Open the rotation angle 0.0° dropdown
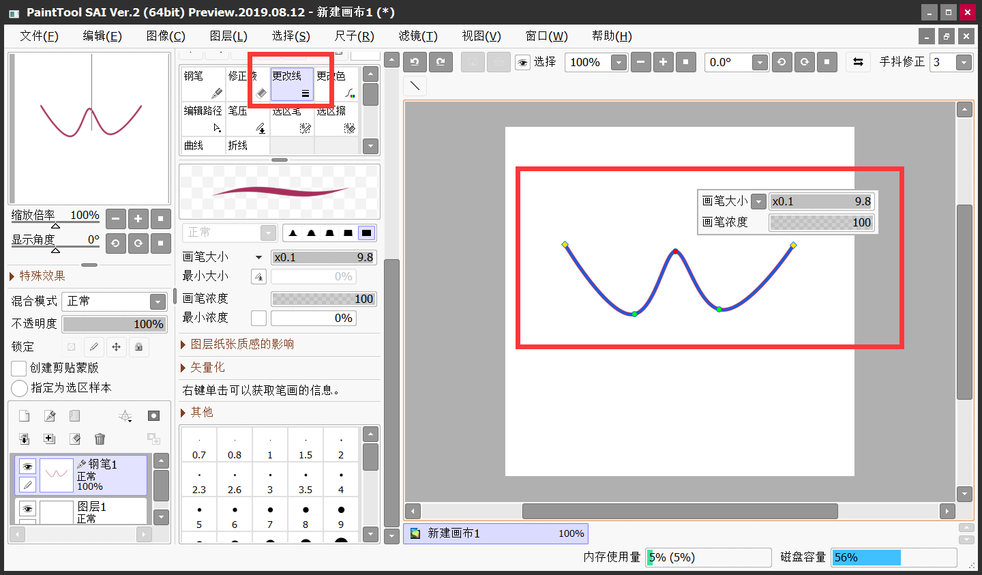The width and height of the screenshot is (982, 575). pos(760,63)
